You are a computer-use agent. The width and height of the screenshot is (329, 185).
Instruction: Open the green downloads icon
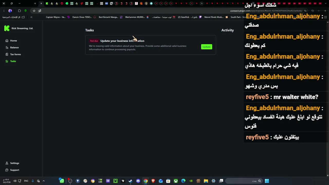pyautogui.click(x=25, y=11)
